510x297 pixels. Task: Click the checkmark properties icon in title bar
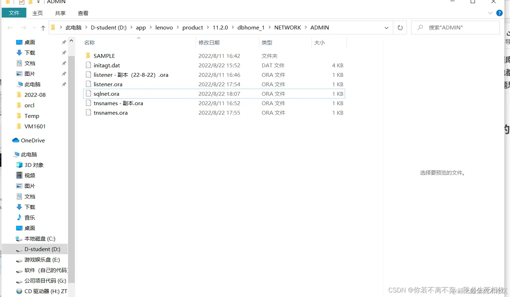click(22, 2)
